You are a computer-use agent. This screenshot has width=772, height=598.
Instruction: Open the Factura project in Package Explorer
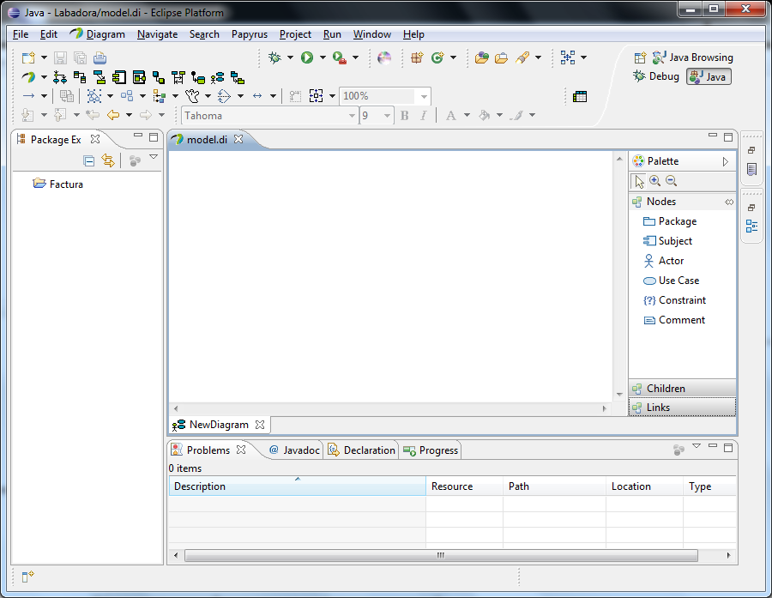pyautogui.click(x=66, y=184)
